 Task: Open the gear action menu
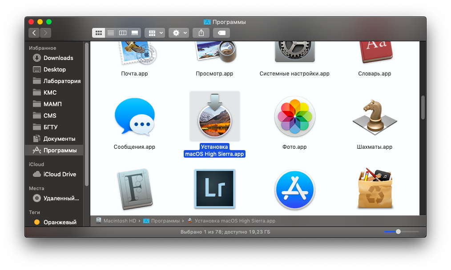[x=179, y=33]
